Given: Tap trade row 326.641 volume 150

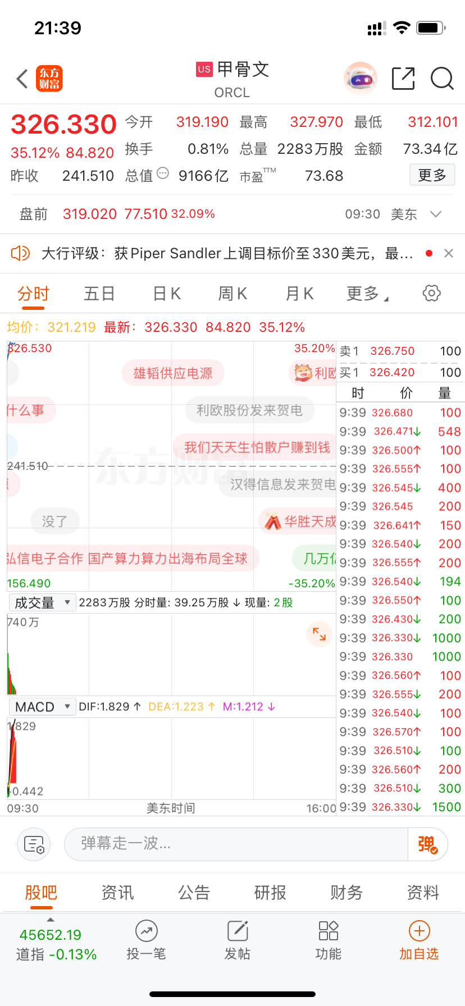Looking at the screenshot, I should [400, 525].
